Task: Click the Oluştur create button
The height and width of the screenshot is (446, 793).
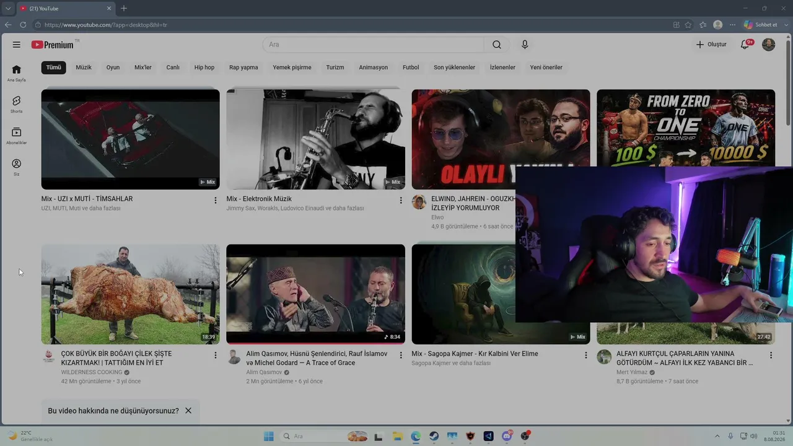Action: click(x=711, y=45)
